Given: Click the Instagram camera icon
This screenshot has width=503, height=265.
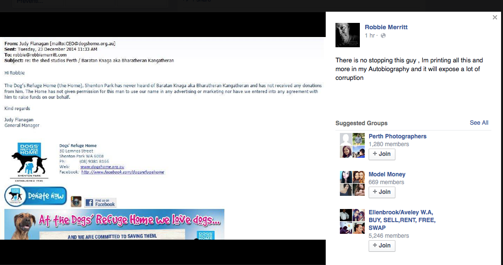Looking at the screenshot, I should coord(76,202).
